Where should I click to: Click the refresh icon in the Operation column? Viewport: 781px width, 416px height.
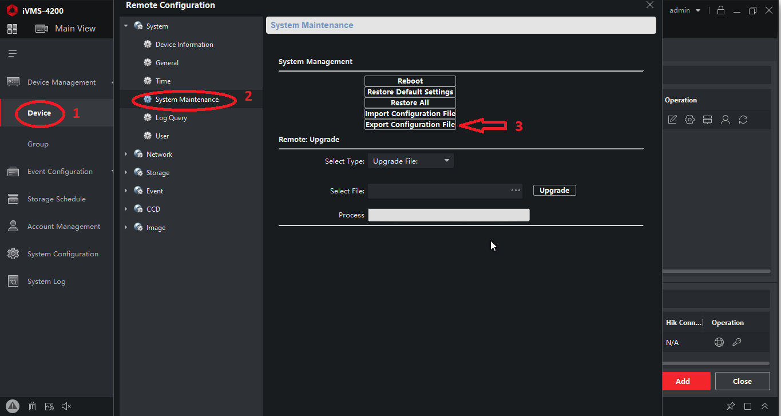pos(743,120)
